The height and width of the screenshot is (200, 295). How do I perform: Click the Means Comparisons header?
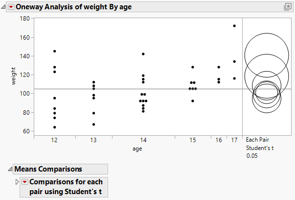click(48, 169)
